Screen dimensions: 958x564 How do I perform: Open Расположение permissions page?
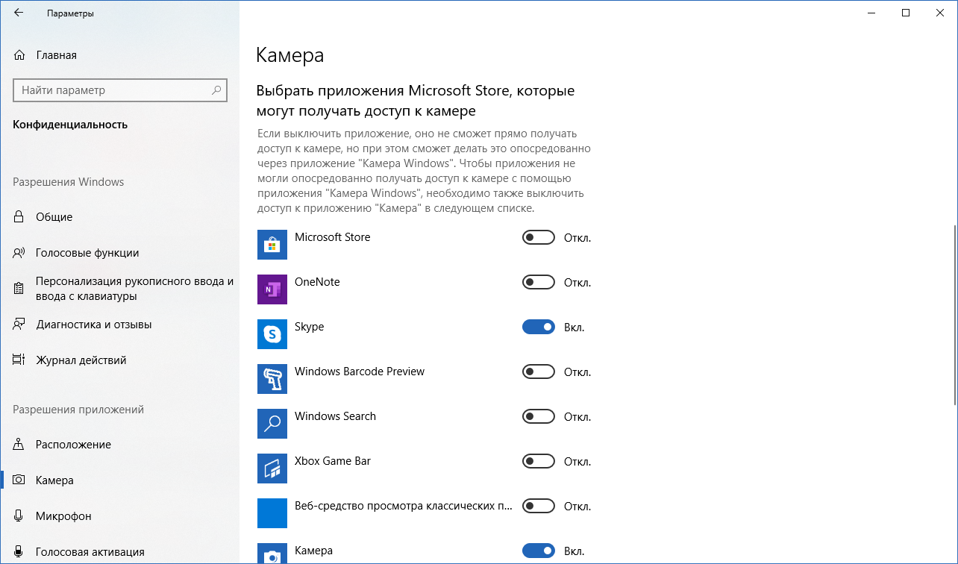pyautogui.click(x=119, y=445)
